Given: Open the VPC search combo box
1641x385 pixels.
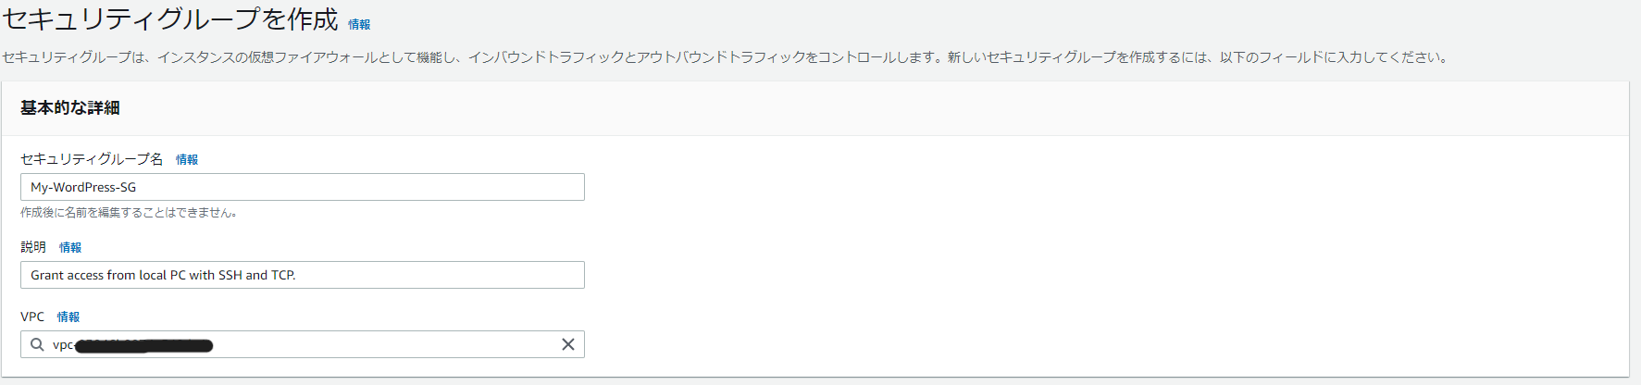Looking at the screenshot, I should [303, 344].
